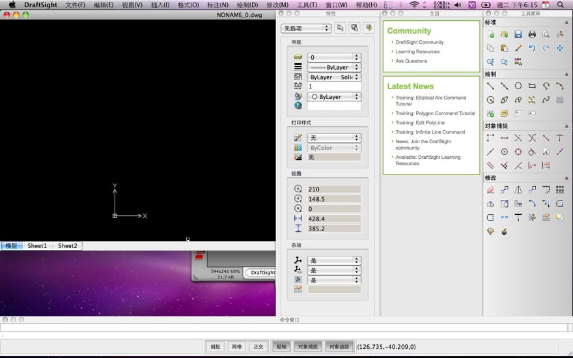Click the New document icon in 标准 tools
The height and width of the screenshot is (358, 573).
pos(491,34)
